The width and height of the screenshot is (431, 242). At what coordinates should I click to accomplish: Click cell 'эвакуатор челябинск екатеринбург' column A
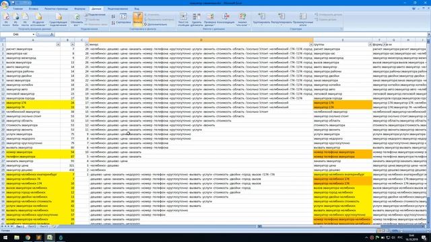(33, 175)
